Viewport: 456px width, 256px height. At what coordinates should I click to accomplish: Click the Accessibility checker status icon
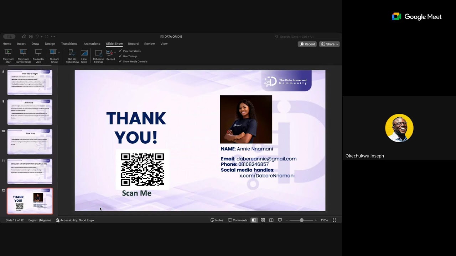[x=58, y=220]
